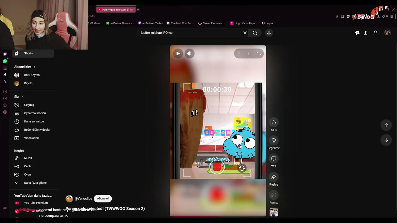Like this Short video
Screen dimensions: 397x223
click(274, 122)
